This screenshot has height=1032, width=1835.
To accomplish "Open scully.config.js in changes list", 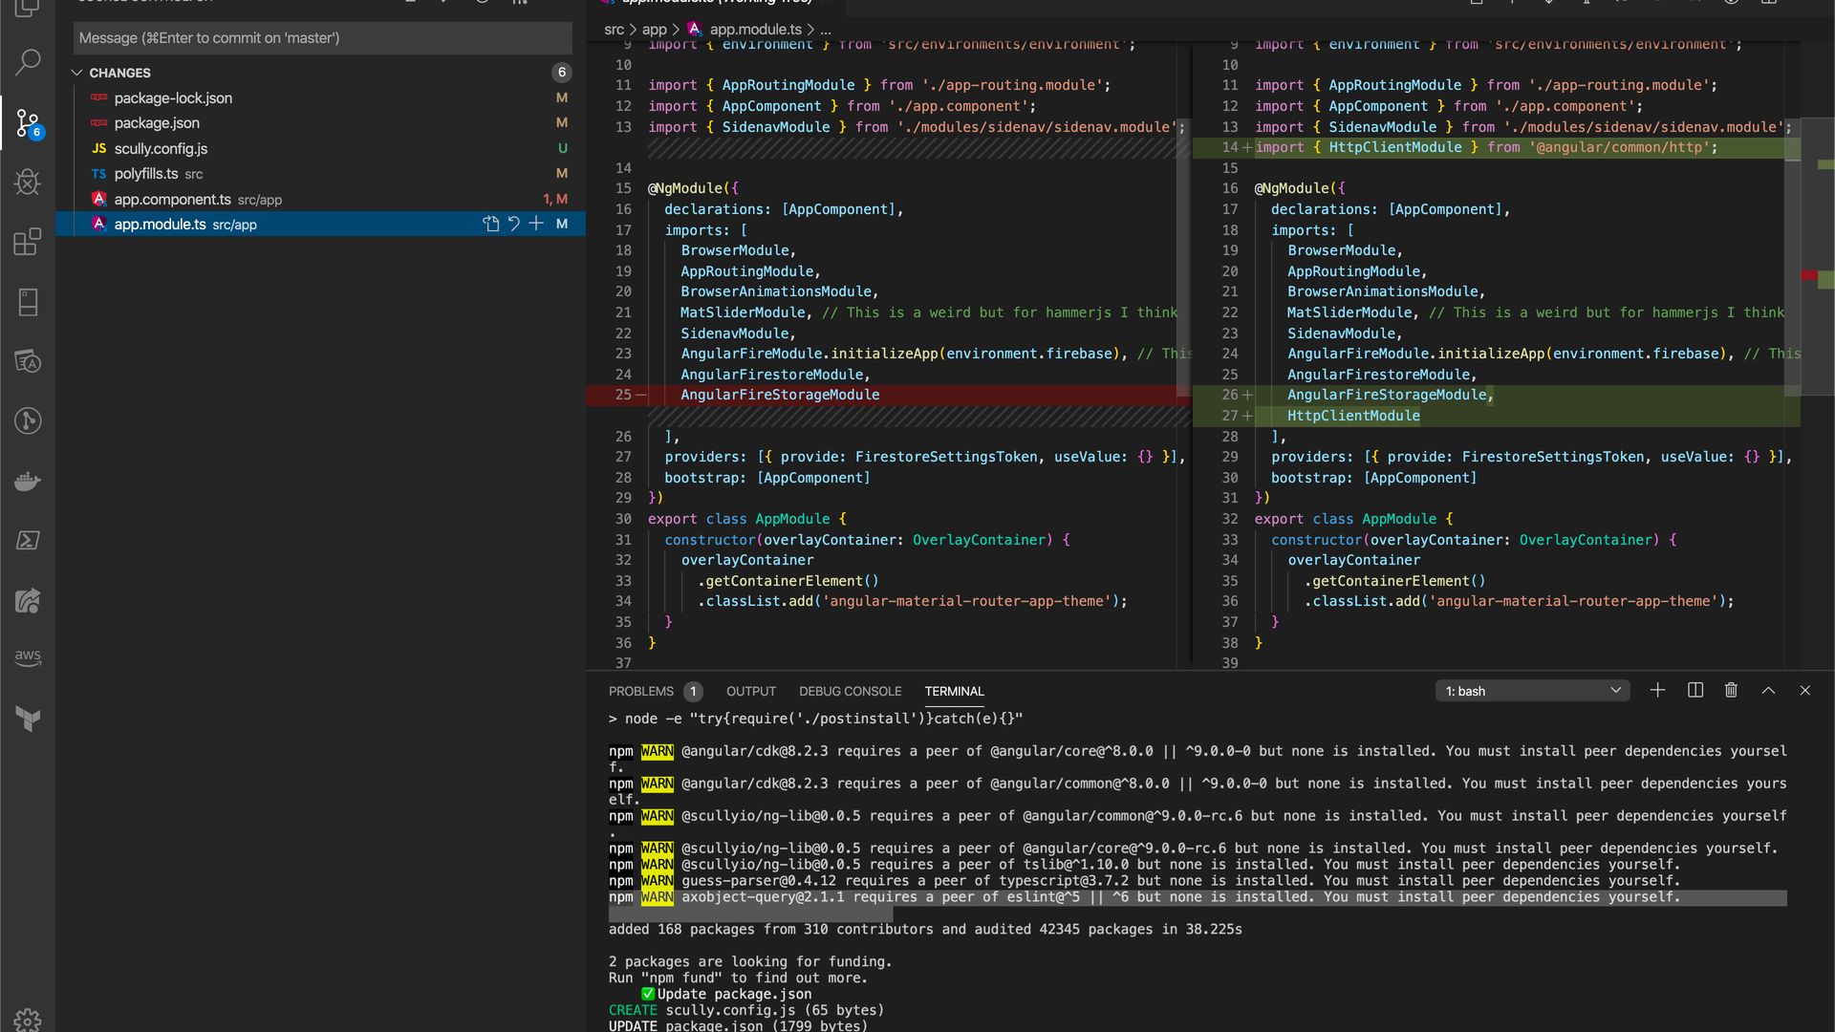I will click(161, 148).
